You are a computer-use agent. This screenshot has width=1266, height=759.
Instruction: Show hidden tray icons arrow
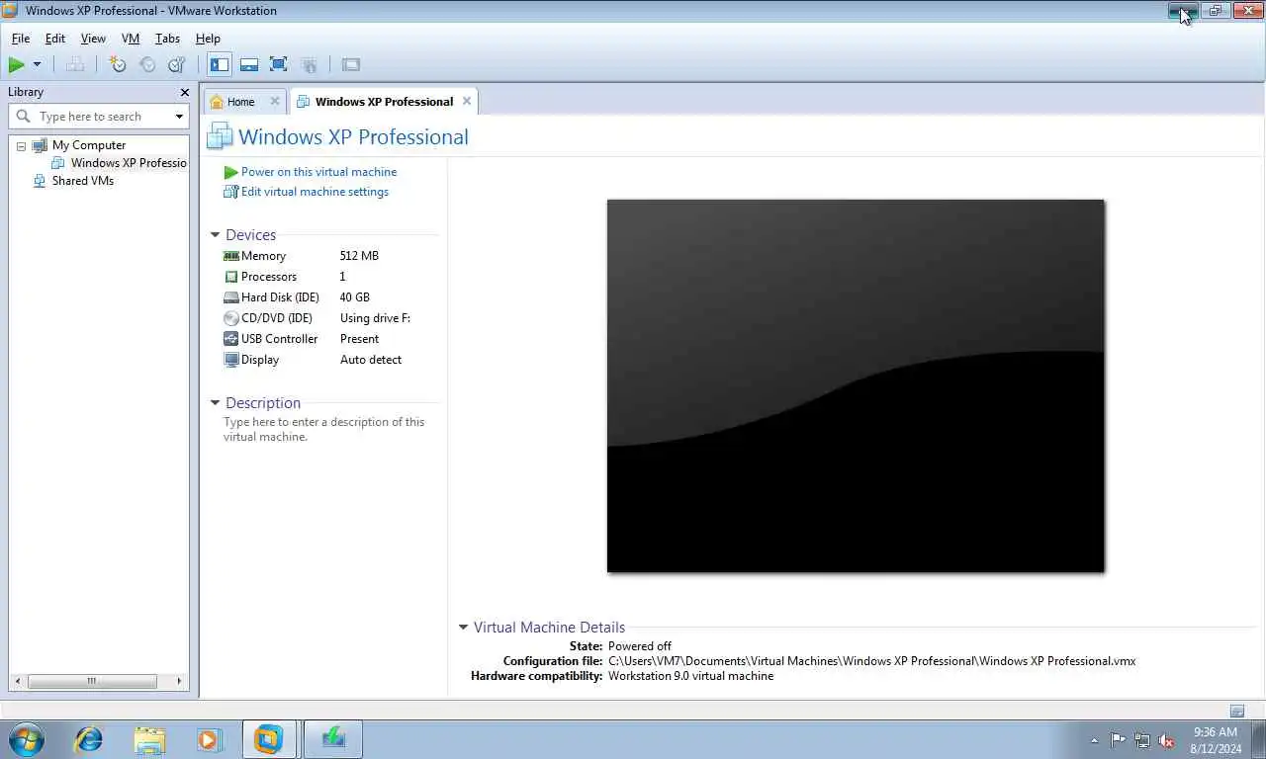[x=1094, y=740]
